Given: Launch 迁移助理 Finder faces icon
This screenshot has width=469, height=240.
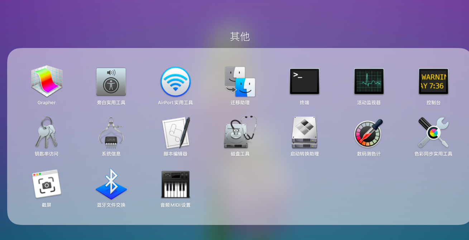Looking at the screenshot, I should 240,82.
